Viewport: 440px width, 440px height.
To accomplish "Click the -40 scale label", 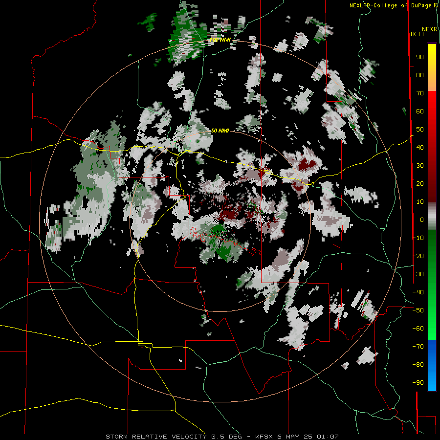I will point(418,292).
